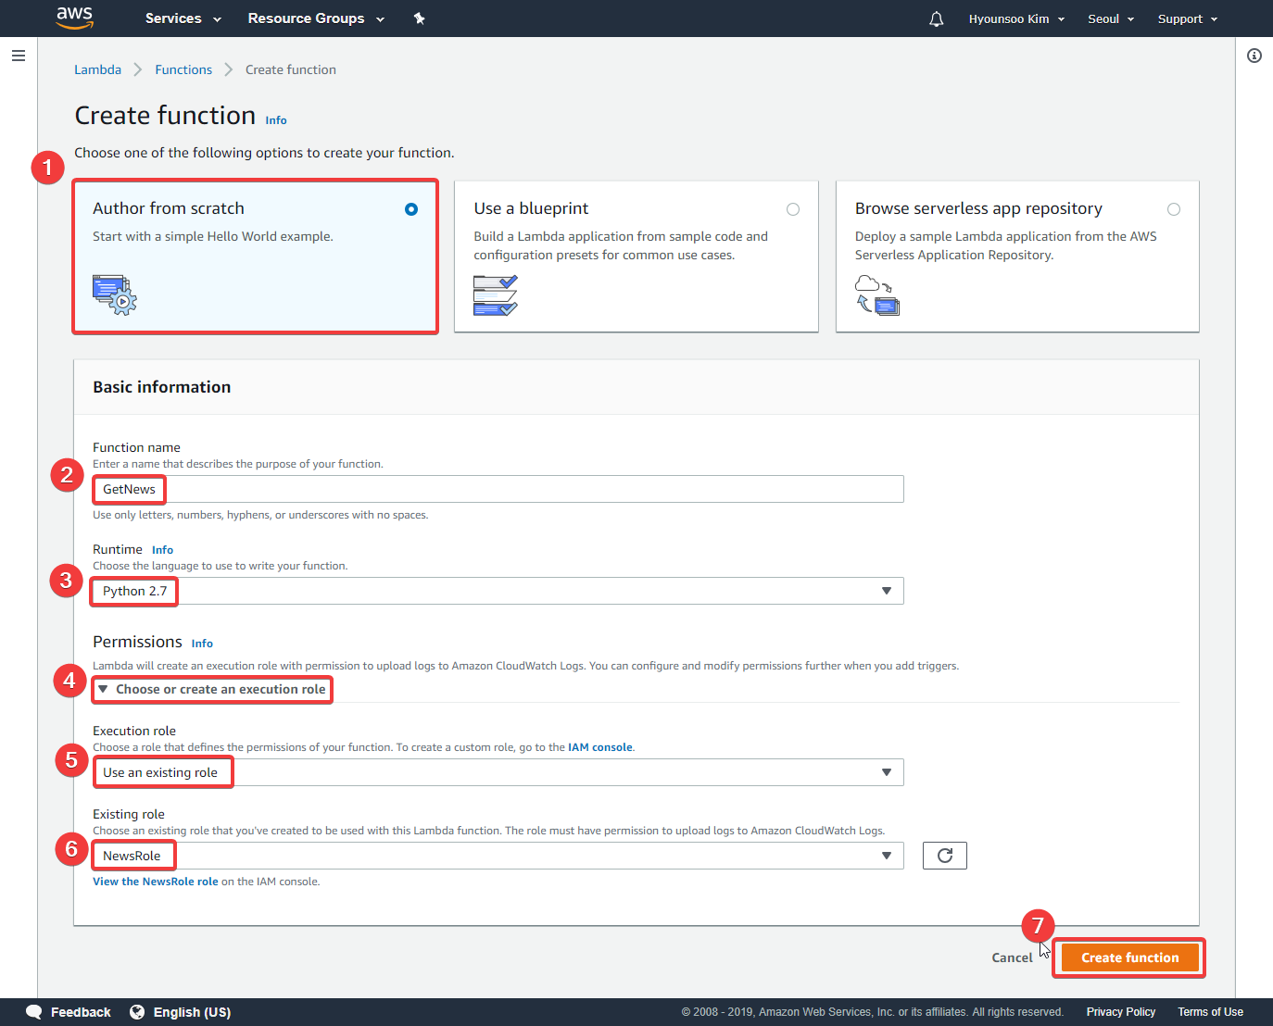
Task: Open the Resource Groups dropdown
Action: (316, 19)
